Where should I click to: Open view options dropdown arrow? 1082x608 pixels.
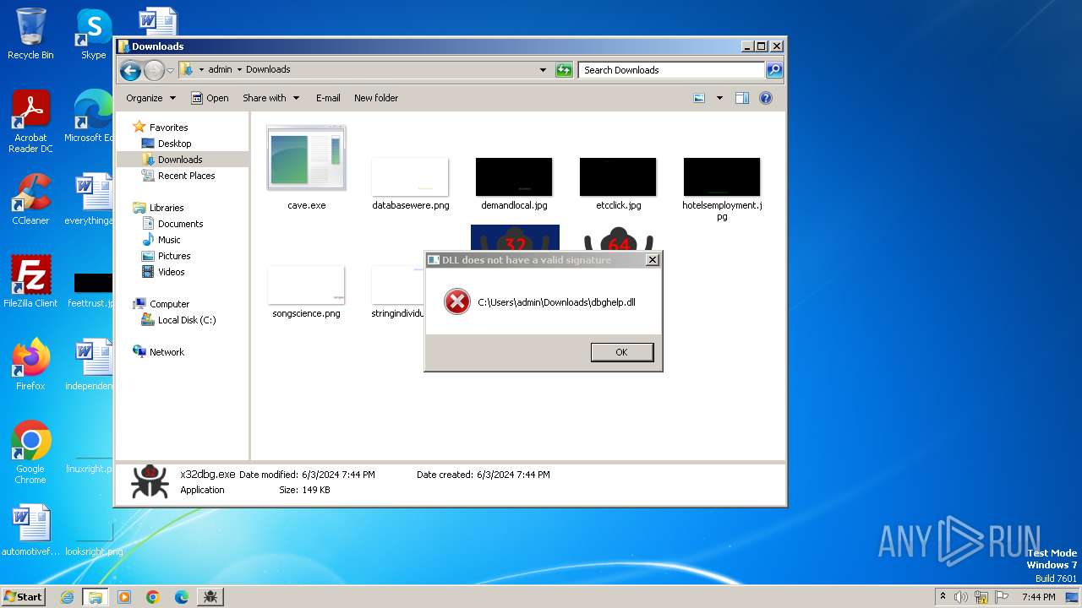point(719,98)
